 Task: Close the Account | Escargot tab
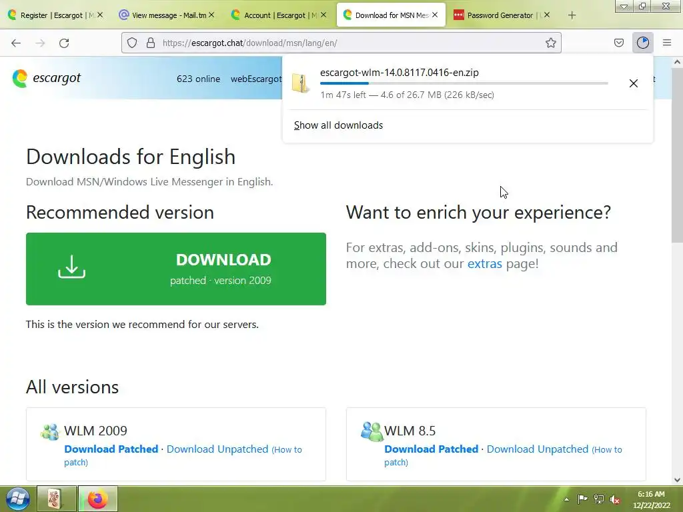pyautogui.click(x=323, y=15)
